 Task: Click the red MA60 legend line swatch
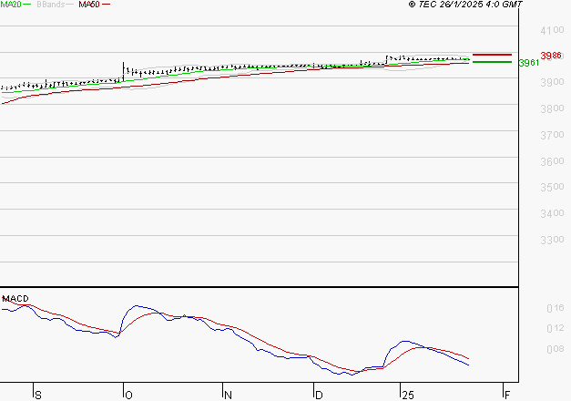pos(106,5)
